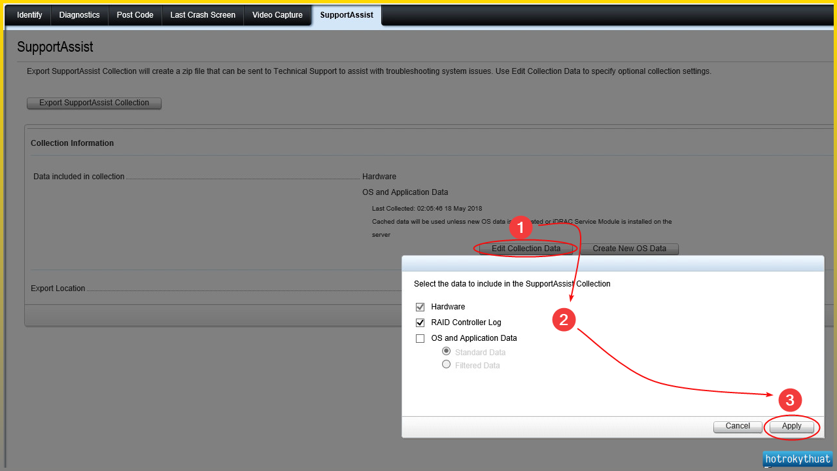This screenshot has height=471, width=837.
Task: Go to Last Crash Screen tab
Action: click(203, 15)
